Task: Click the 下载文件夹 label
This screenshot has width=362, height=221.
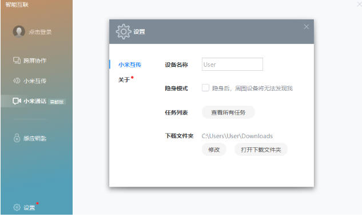Action: click(179, 136)
